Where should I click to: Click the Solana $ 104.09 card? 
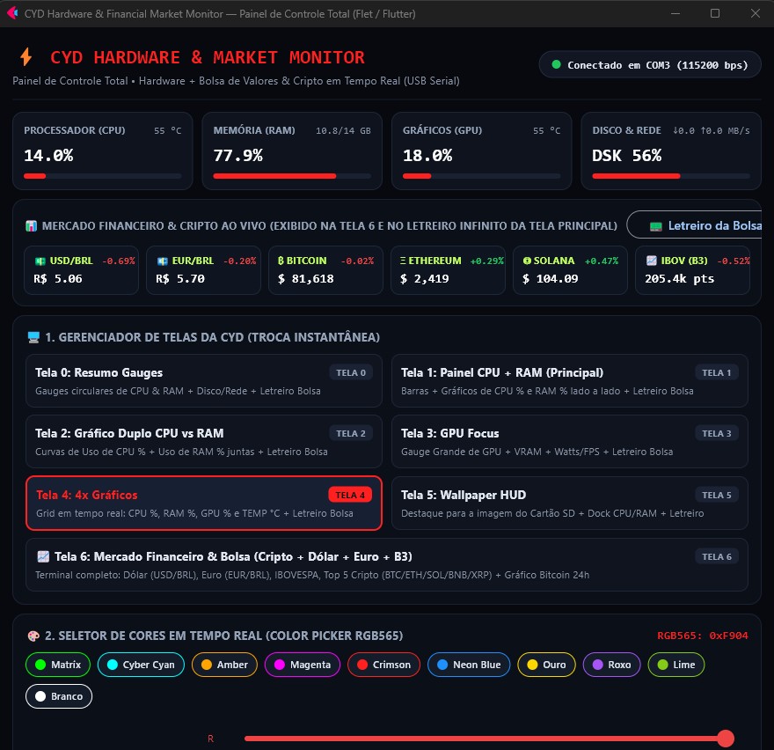tap(570, 270)
